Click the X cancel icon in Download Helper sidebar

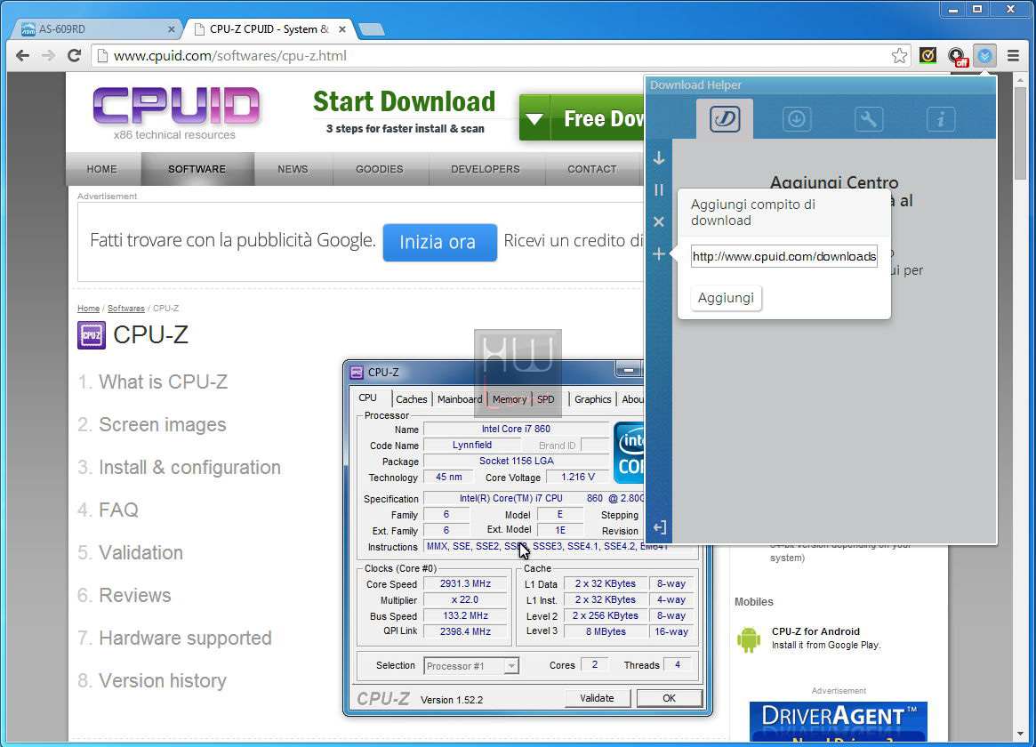(659, 222)
